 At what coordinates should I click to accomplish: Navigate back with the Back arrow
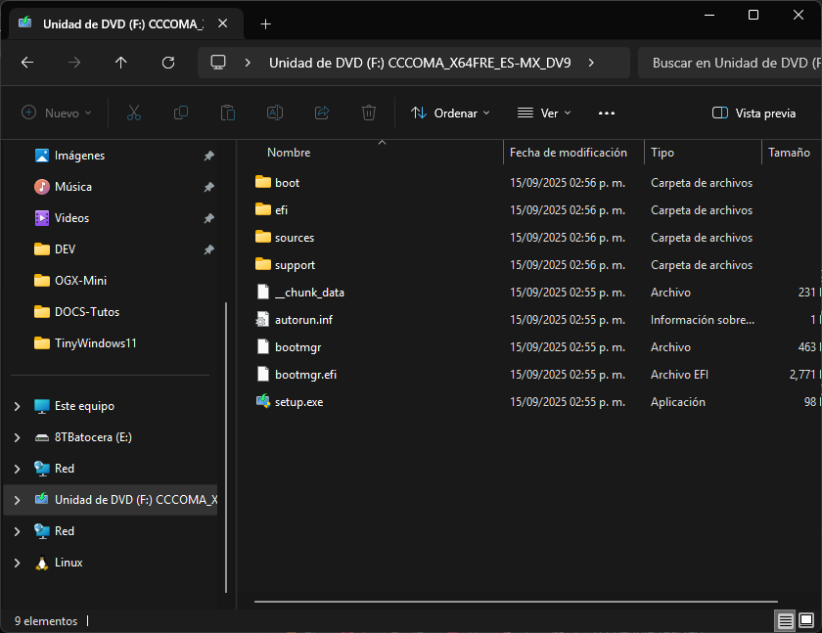pyautogui.click(x=27, y=63)
